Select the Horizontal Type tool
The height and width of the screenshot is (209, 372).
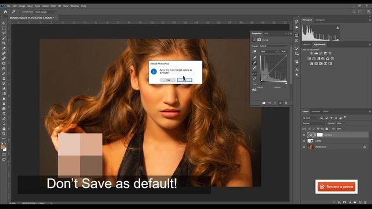pyautogui.click(x=4, y=114)
